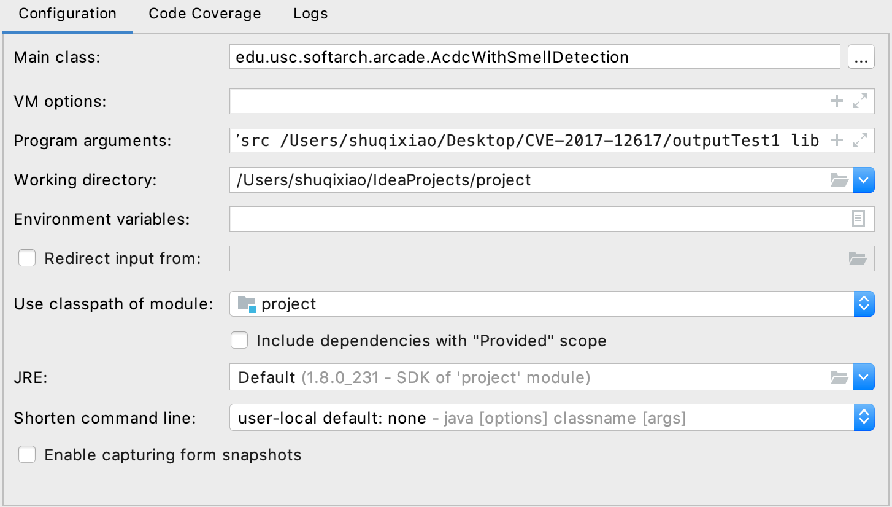The width and height of the screenshot is (892, 507).
Task: Click the project module icon in classpath field
Action: (x=247, y=304)
